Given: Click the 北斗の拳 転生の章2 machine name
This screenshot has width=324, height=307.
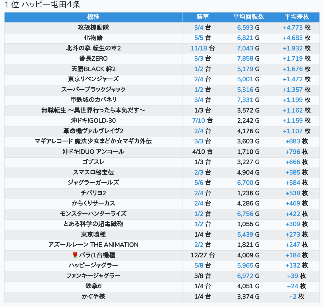Looking at the screenshot, I should click(93, 48).
